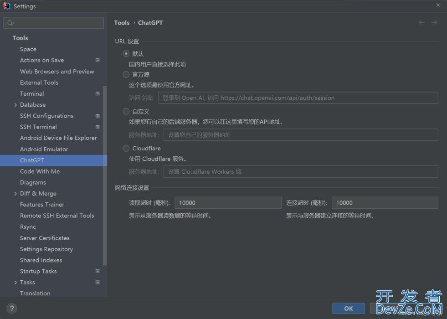Screen dimensions: 447x319
Task: Click the 访问令牌 access token field
Action: click(x=298, y=98)
